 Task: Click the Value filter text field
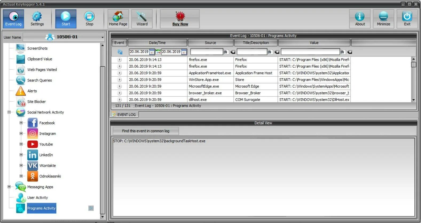pyautogui.click(x=310, y=52)
